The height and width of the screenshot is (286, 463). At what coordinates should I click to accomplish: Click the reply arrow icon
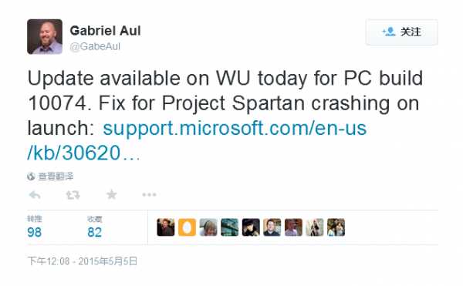35,195
